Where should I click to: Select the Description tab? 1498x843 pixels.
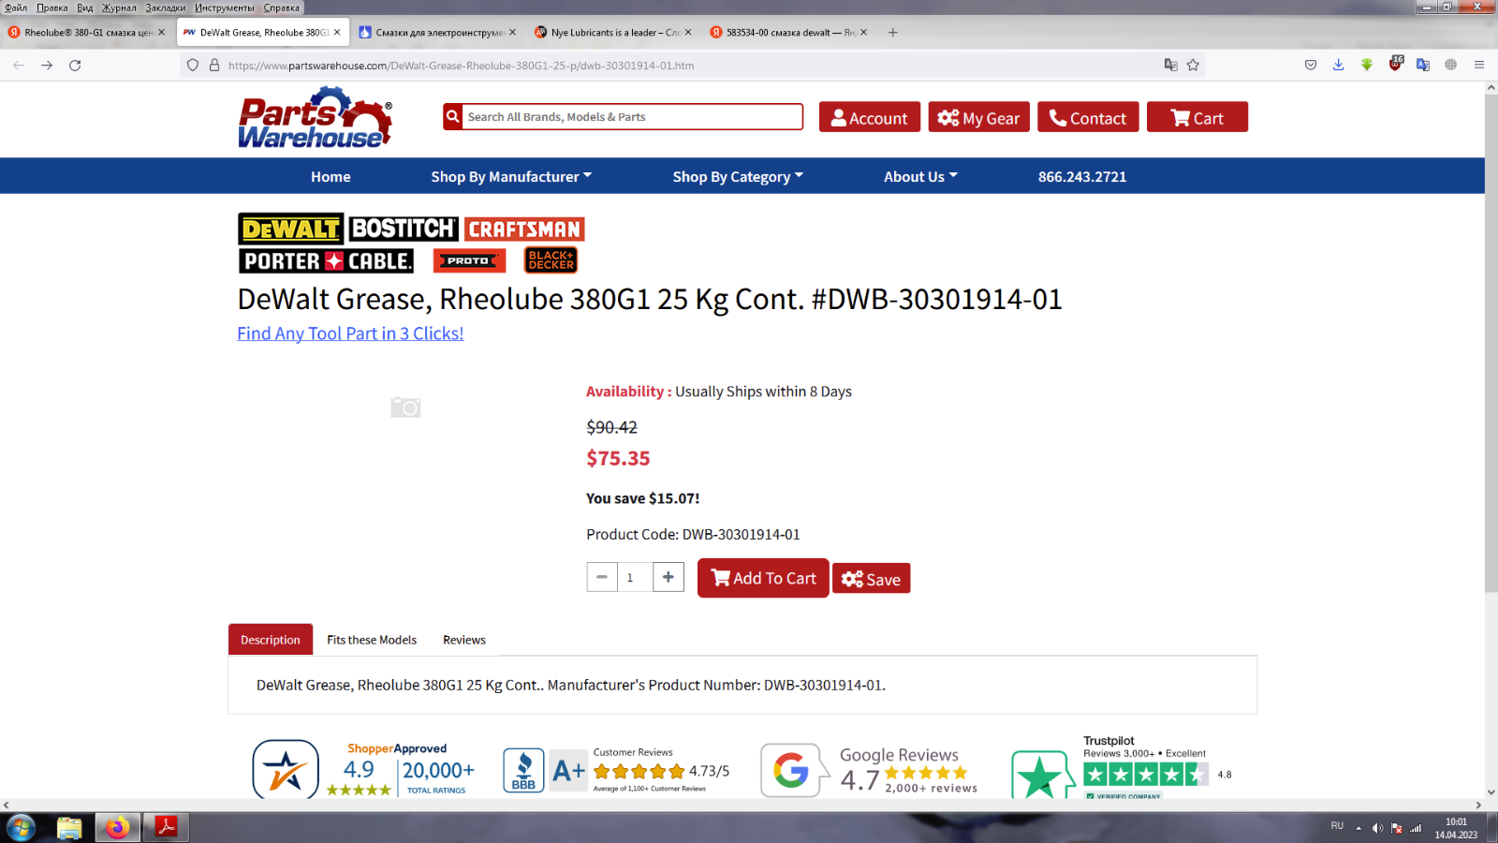coord(271,640)
